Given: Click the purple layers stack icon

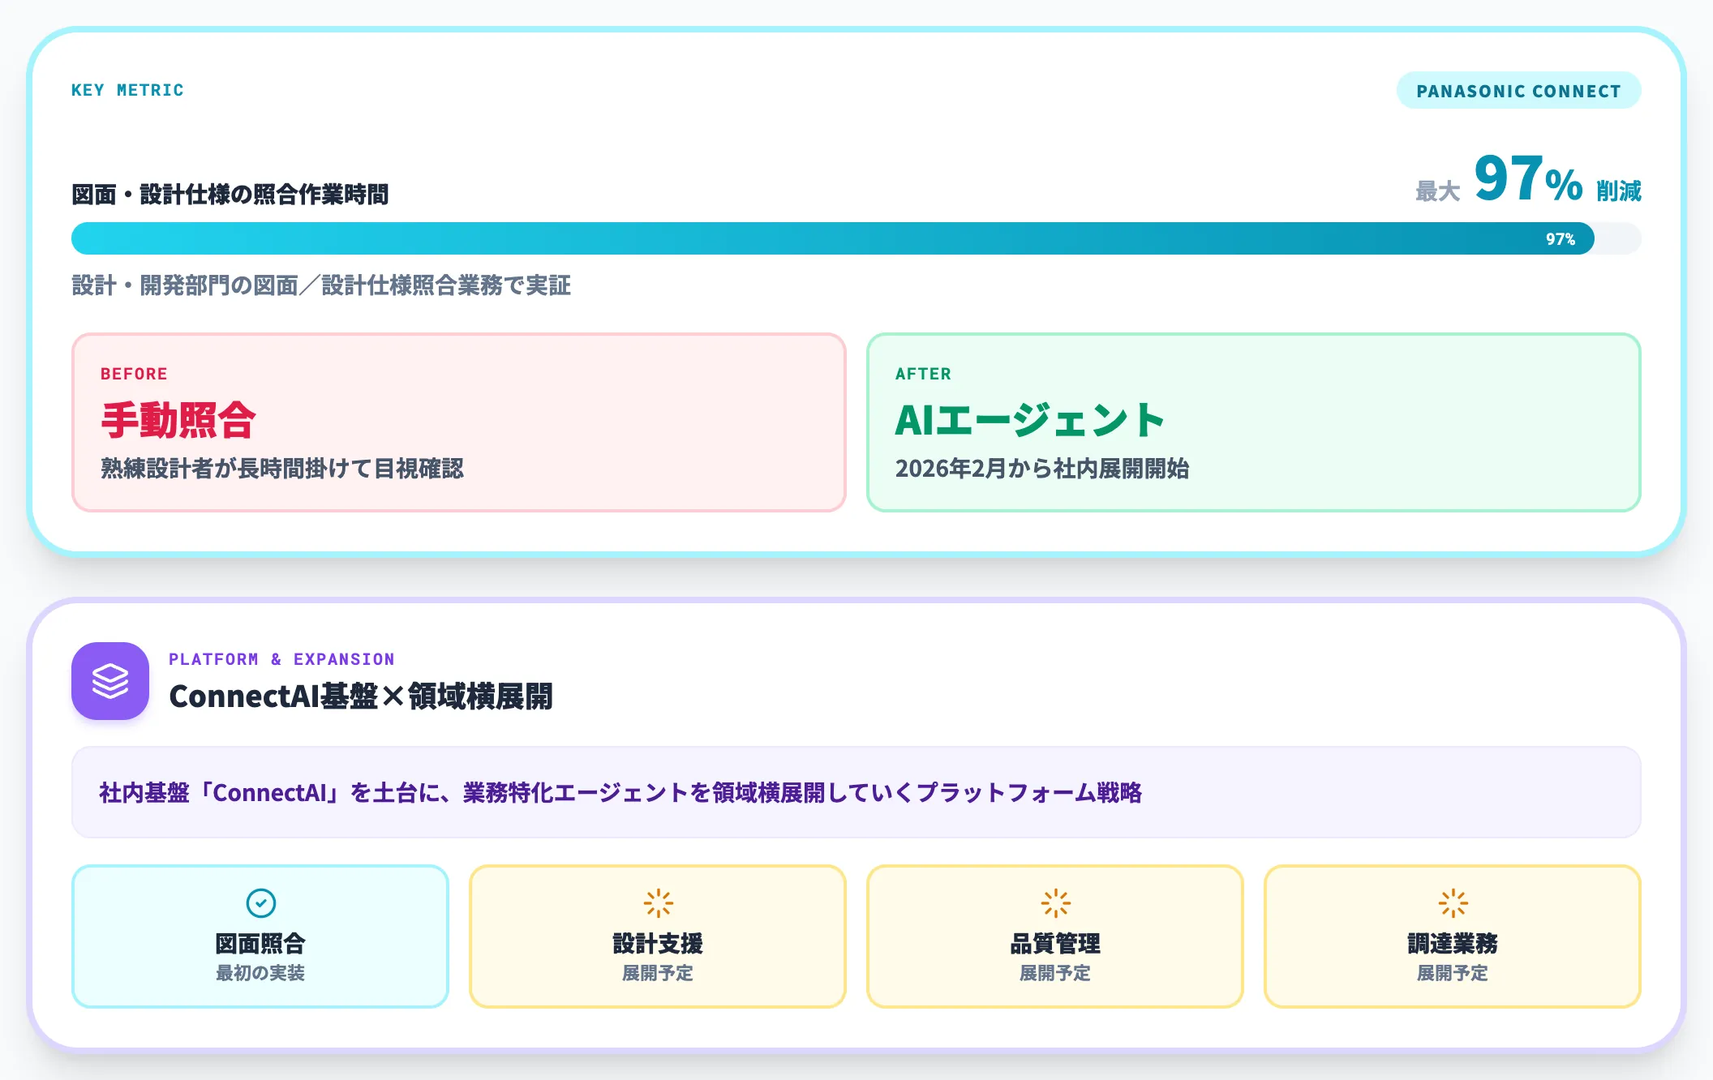Looking at the screenshot, I should [110, 681].
